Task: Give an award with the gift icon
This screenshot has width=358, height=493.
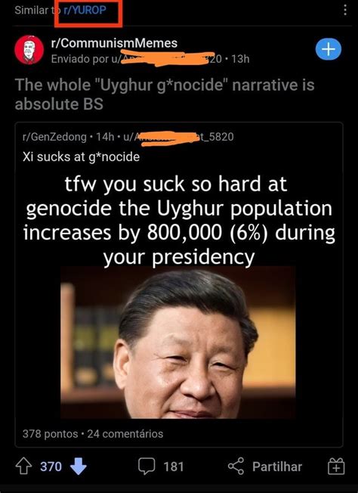Action: (x=336, y=466)
